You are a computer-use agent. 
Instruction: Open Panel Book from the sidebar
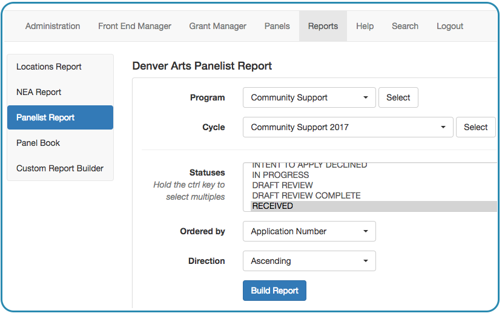(x=60, y=143)
